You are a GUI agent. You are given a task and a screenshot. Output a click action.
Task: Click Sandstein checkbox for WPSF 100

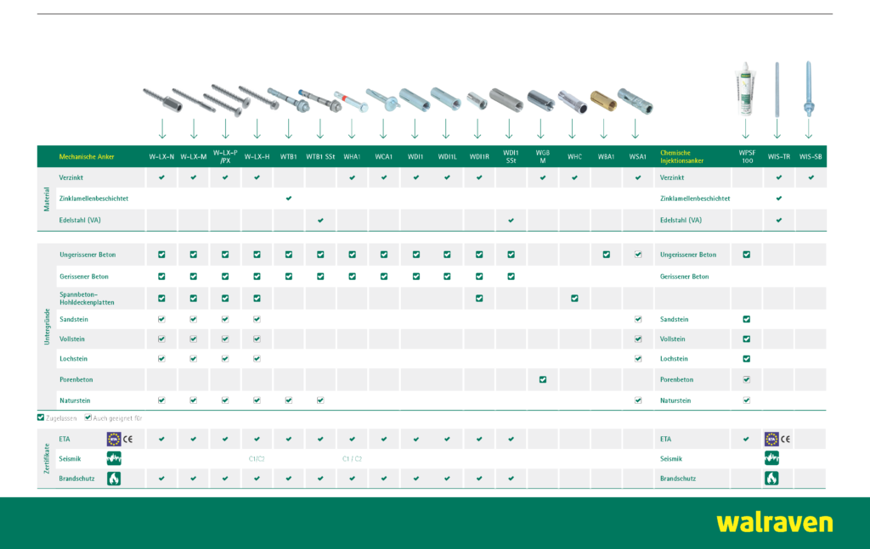pyautogui.click(x=746, y=320)
